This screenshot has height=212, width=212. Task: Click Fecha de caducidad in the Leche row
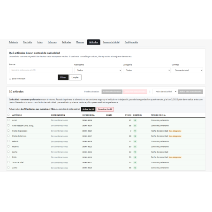[159, 152]
